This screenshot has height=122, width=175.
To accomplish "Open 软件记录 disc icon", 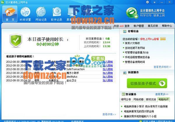I will 56,14.
